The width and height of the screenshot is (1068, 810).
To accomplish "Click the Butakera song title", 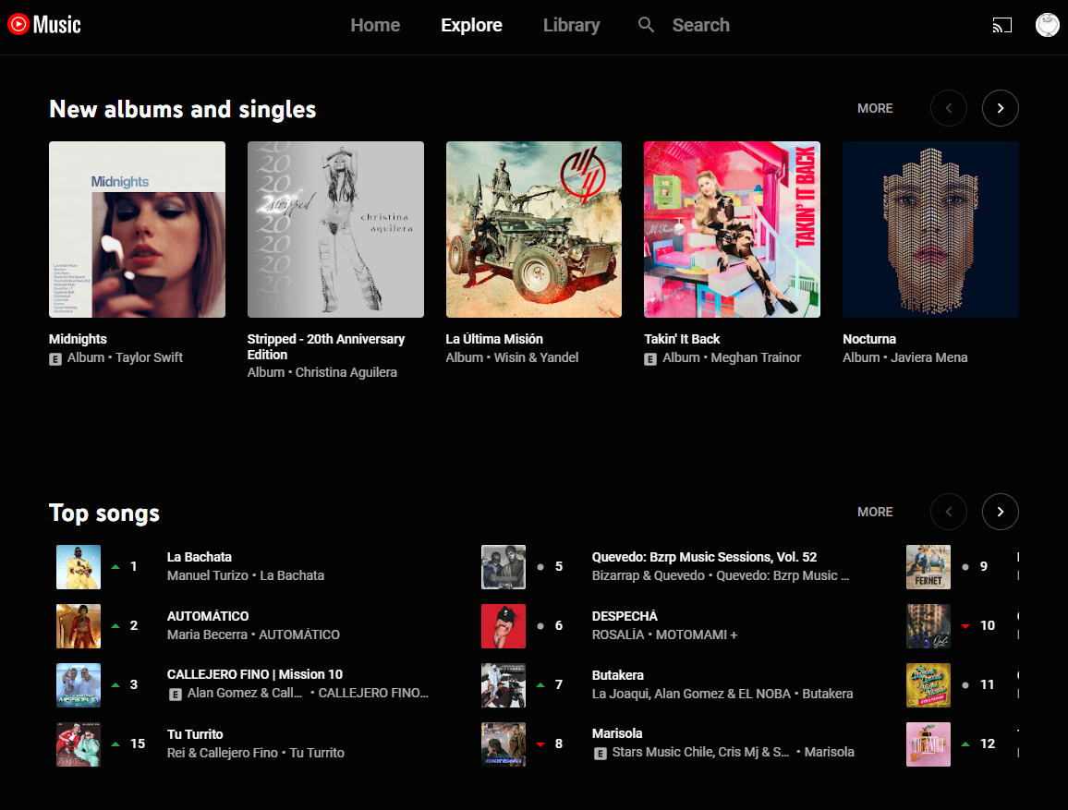I will [618, 675].
